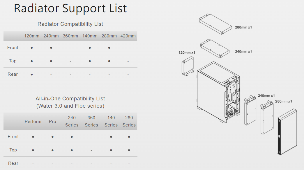Select the Perform column header
This screenshot has height=170, width=304.
tap(33, 122)
